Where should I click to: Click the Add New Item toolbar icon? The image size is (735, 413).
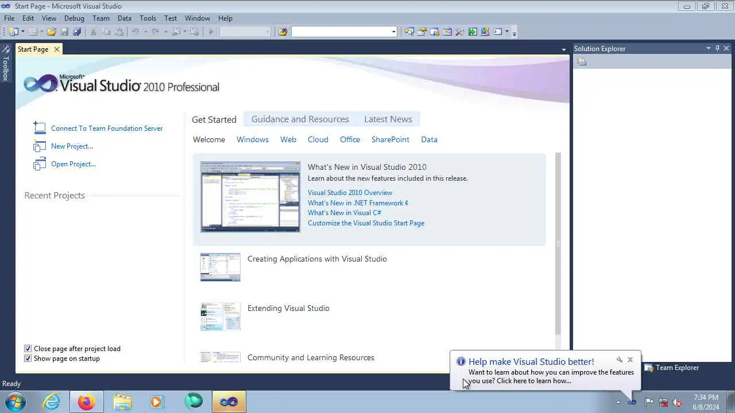[33, 32]
